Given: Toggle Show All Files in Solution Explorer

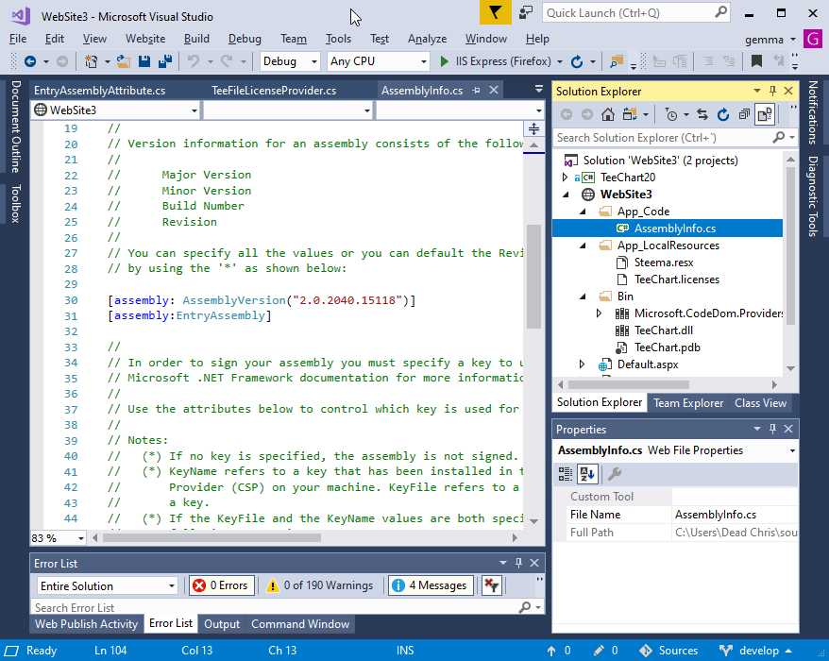Looking at the screenshot, I should click(765, 114).
